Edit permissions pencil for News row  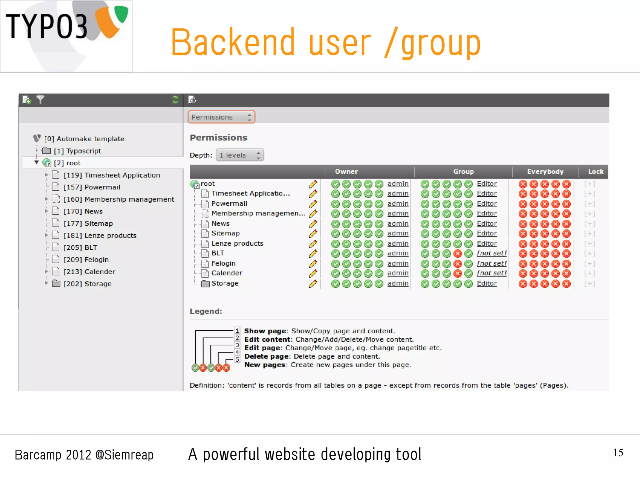[x=313, y=224]
